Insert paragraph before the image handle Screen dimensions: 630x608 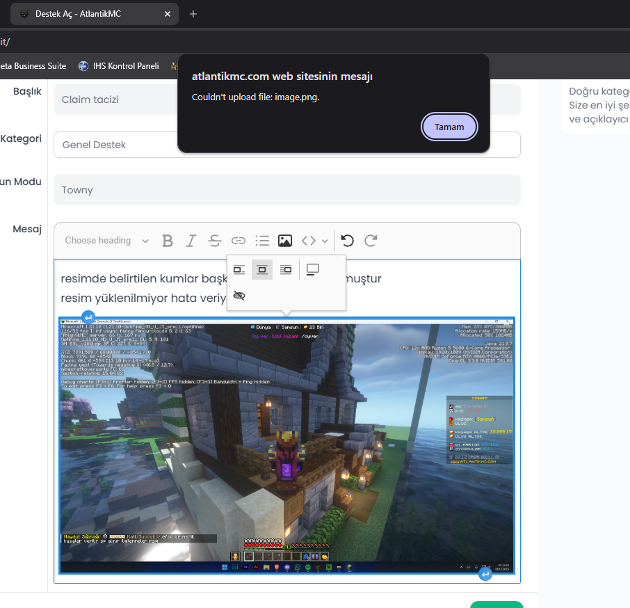pyautogui.click(x=88, y=317)
